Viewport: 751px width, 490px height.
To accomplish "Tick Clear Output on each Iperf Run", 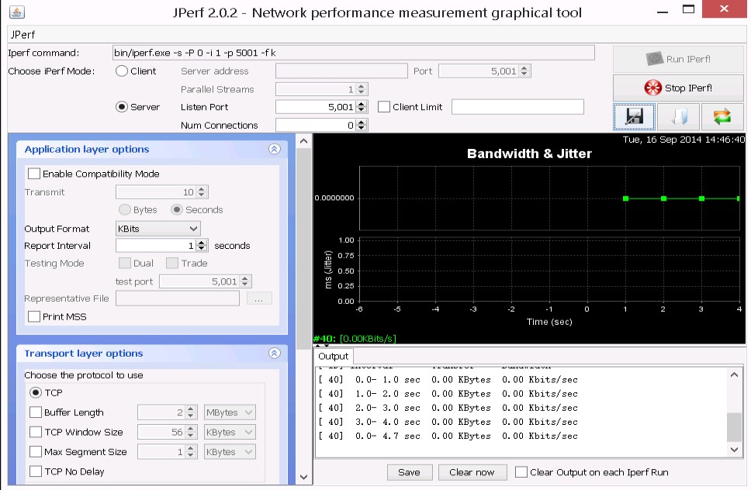I will 521,472.
